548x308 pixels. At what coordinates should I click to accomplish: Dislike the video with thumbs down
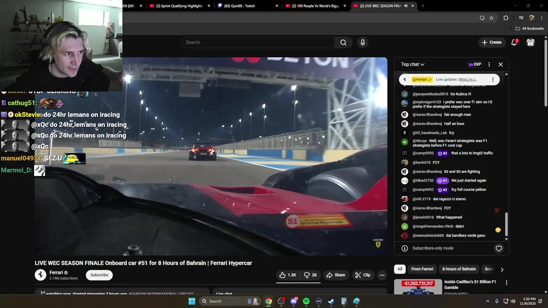pyautogui.click(x=310, y=275)
